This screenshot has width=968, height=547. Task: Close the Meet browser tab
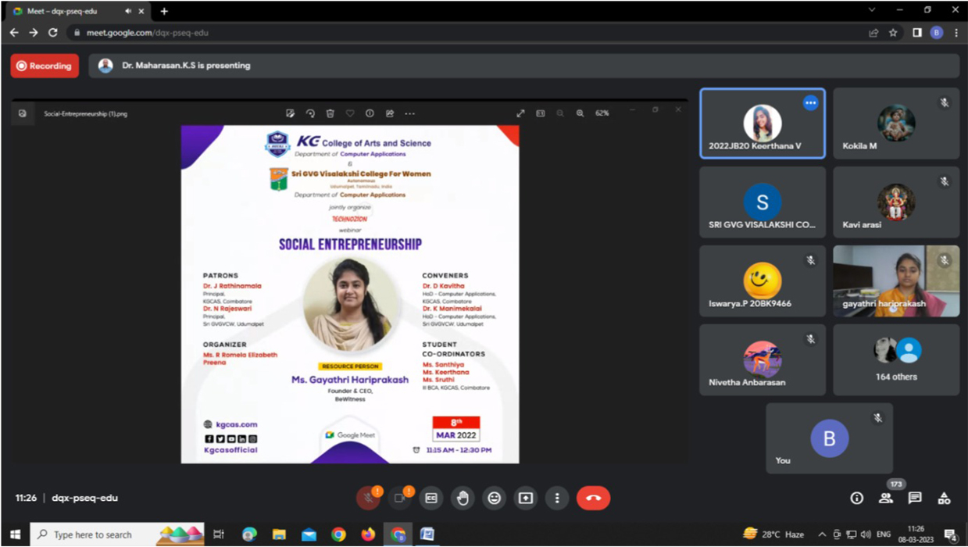(141, 12)
